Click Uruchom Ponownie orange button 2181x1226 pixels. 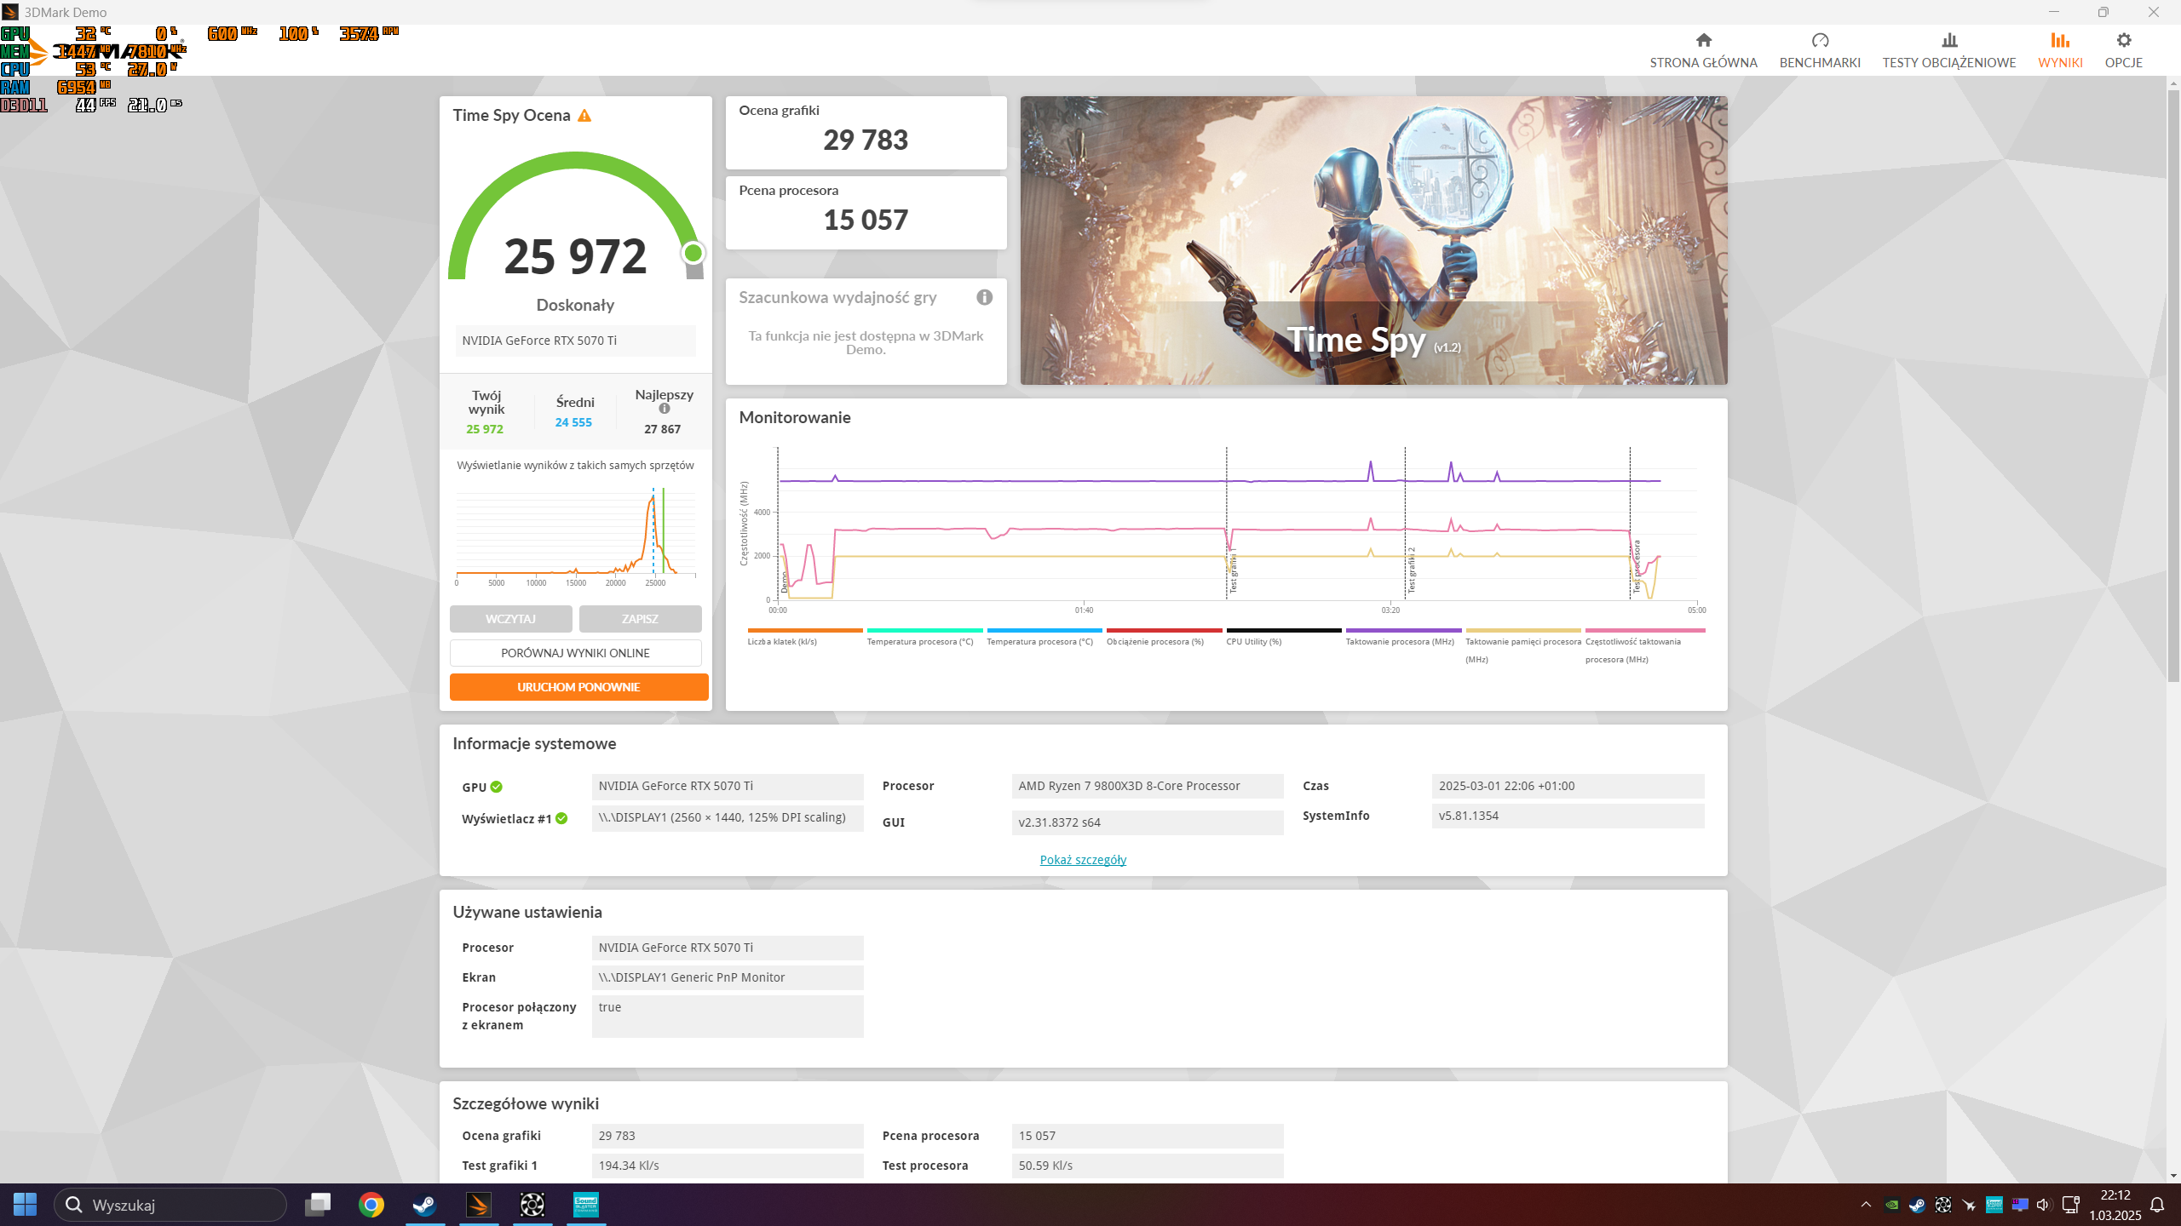click(578, 687)
